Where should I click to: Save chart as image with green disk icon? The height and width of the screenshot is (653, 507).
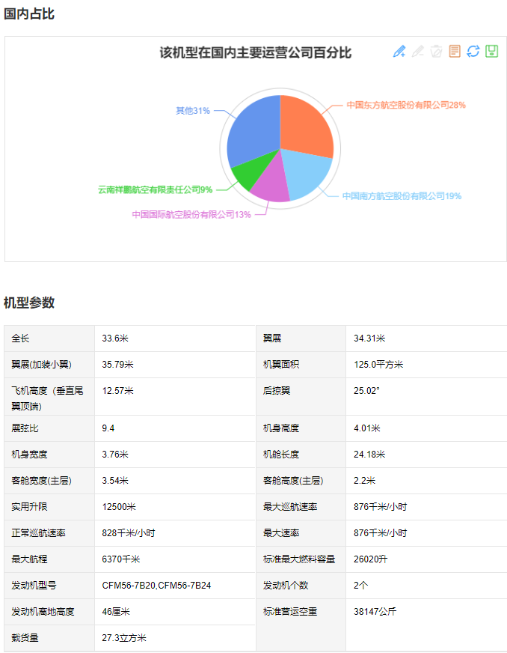[491, 51]
